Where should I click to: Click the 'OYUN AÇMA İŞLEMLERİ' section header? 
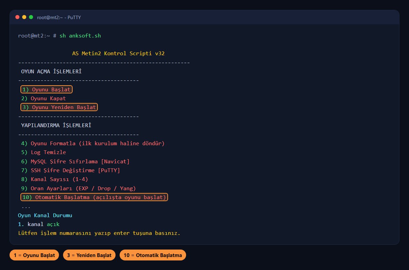(x=51, y=72)
